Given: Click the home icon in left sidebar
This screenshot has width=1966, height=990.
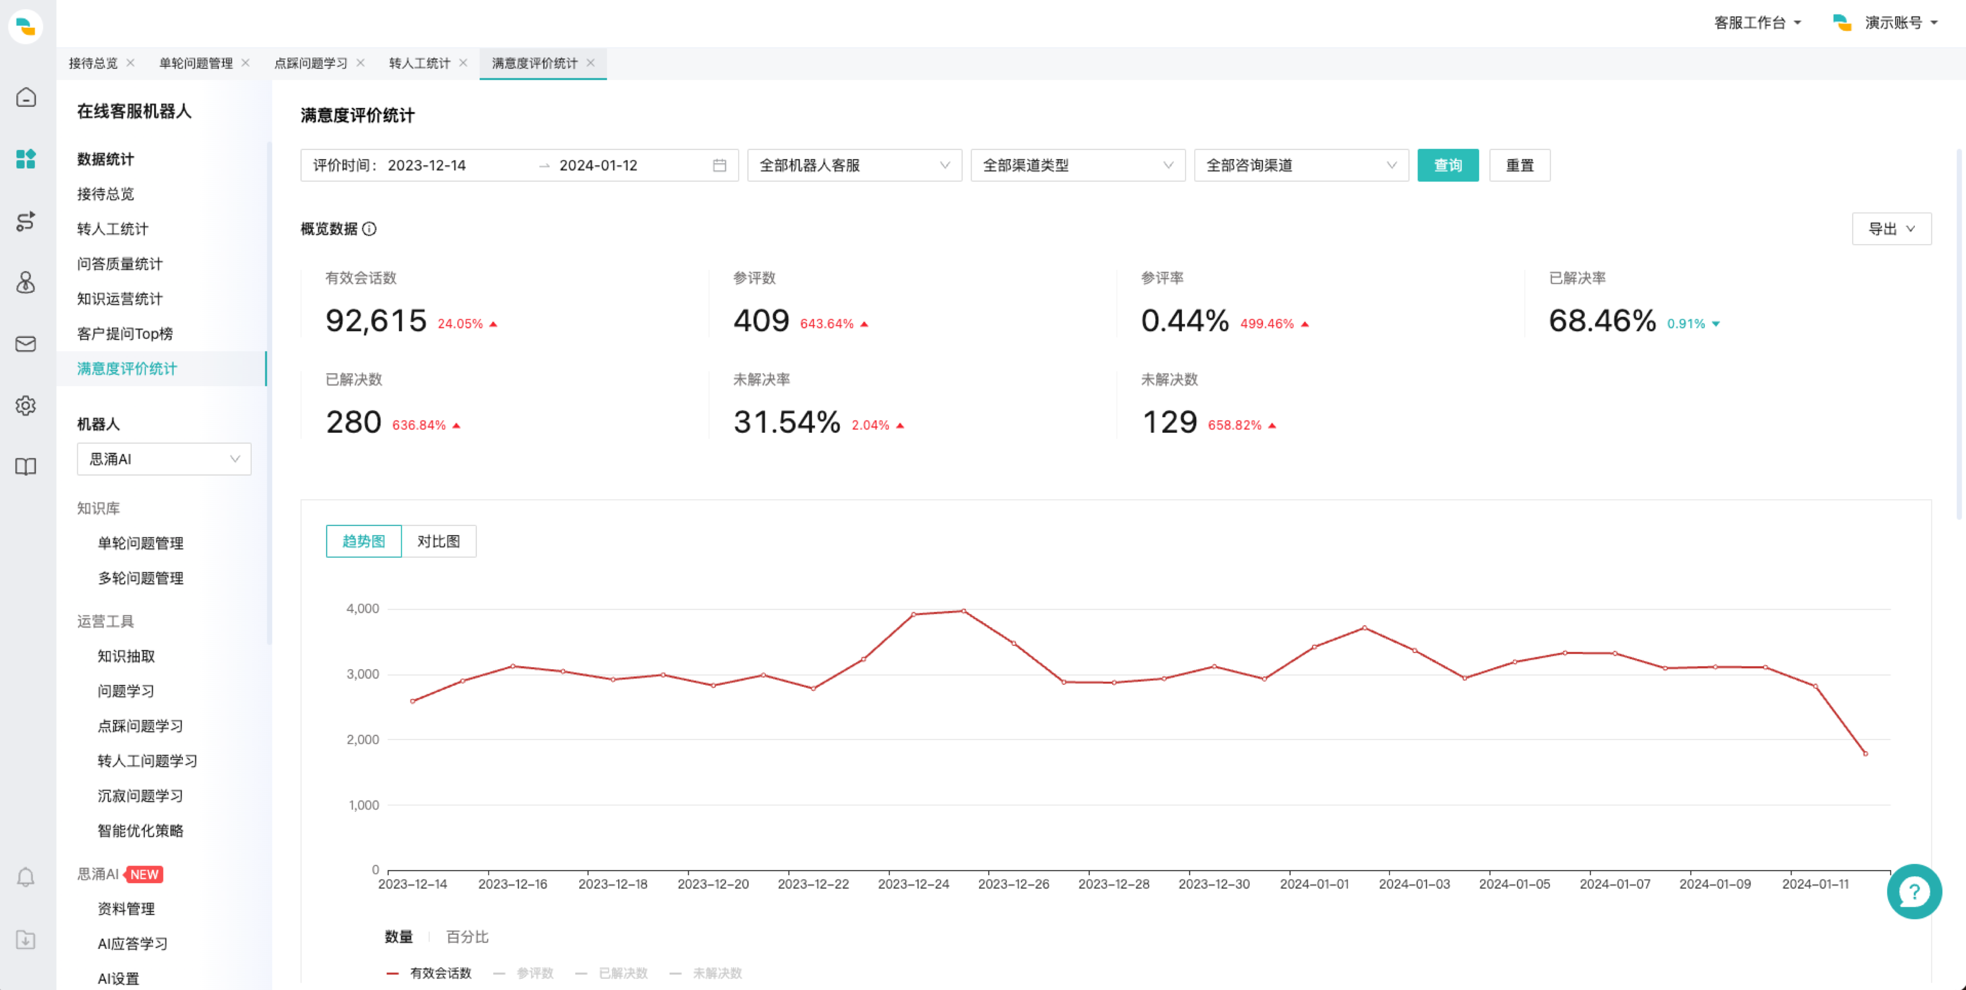Looking at the screenshot, I should coord(26,98).
